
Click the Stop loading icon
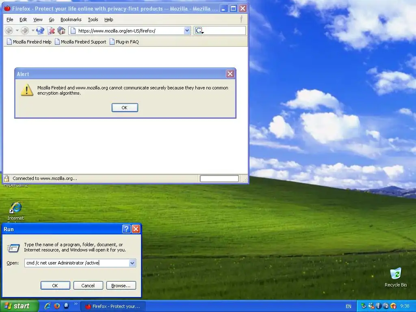point(51,31)
